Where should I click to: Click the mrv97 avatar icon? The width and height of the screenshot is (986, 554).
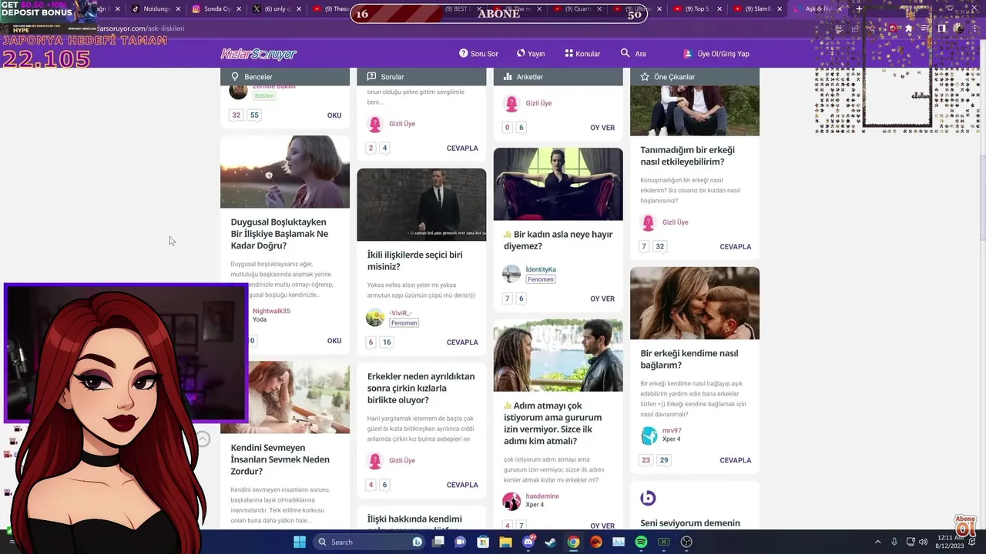649,436
